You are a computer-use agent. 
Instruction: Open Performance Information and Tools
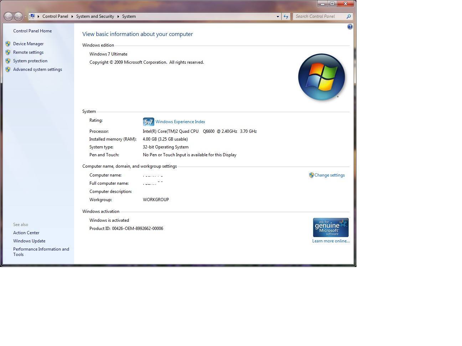[x=41, y=252]
